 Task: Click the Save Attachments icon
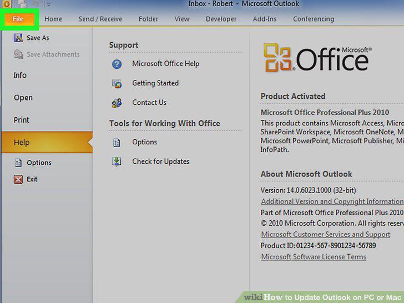[x=18, y=54]
